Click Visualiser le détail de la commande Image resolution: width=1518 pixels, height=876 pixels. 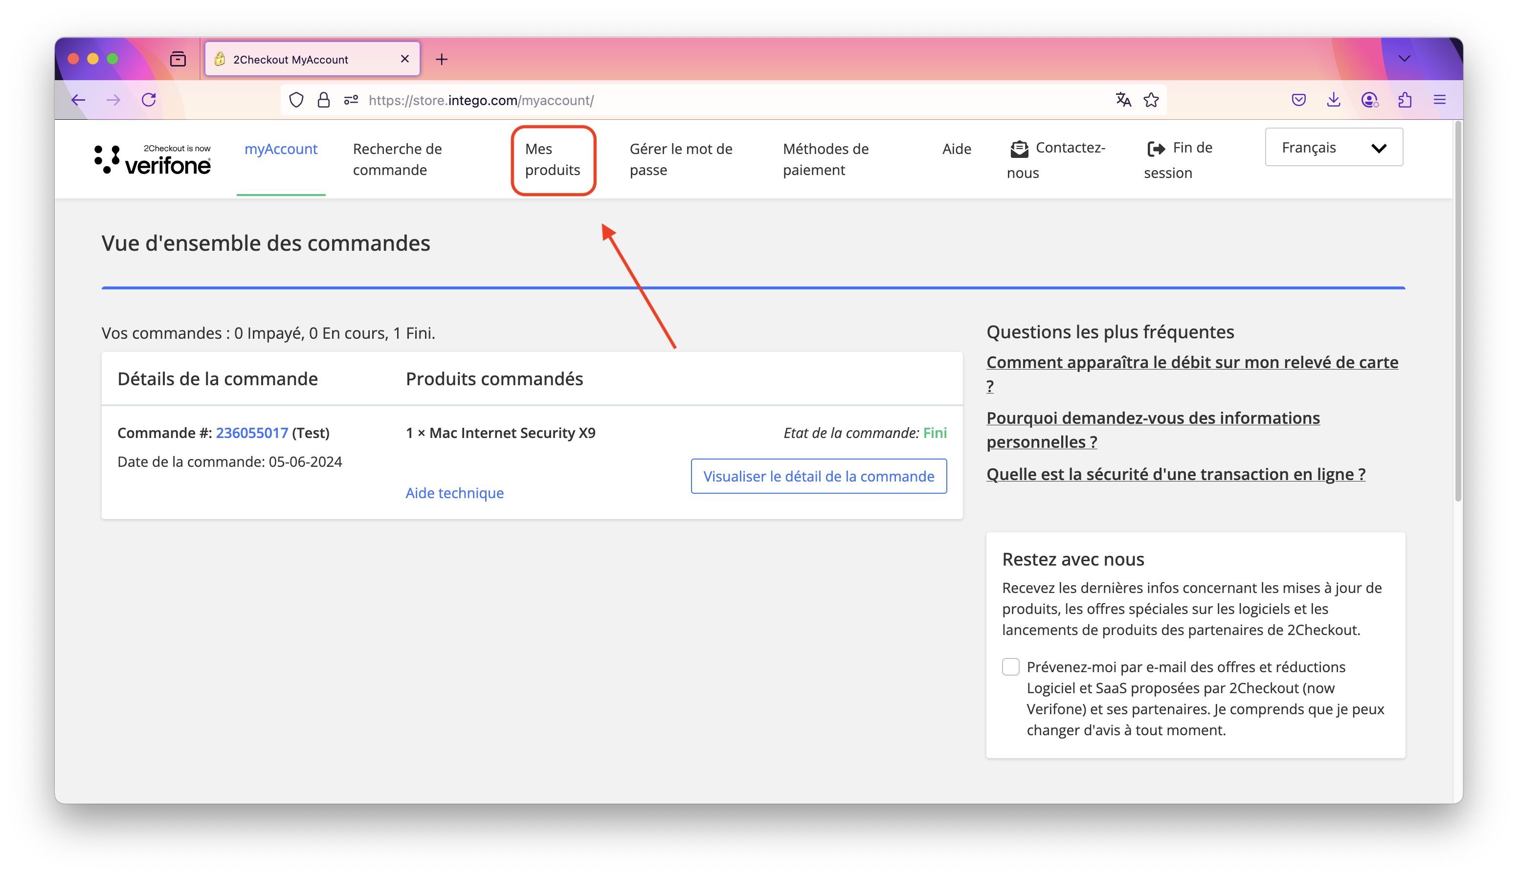tap(819, 476)
